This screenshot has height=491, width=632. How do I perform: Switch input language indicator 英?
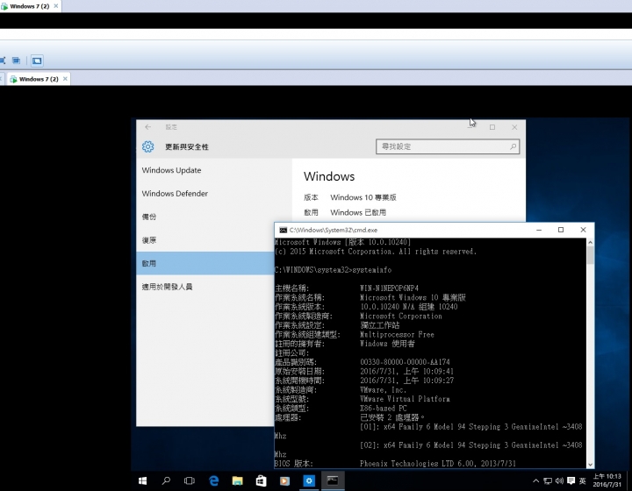click(583, 481)
